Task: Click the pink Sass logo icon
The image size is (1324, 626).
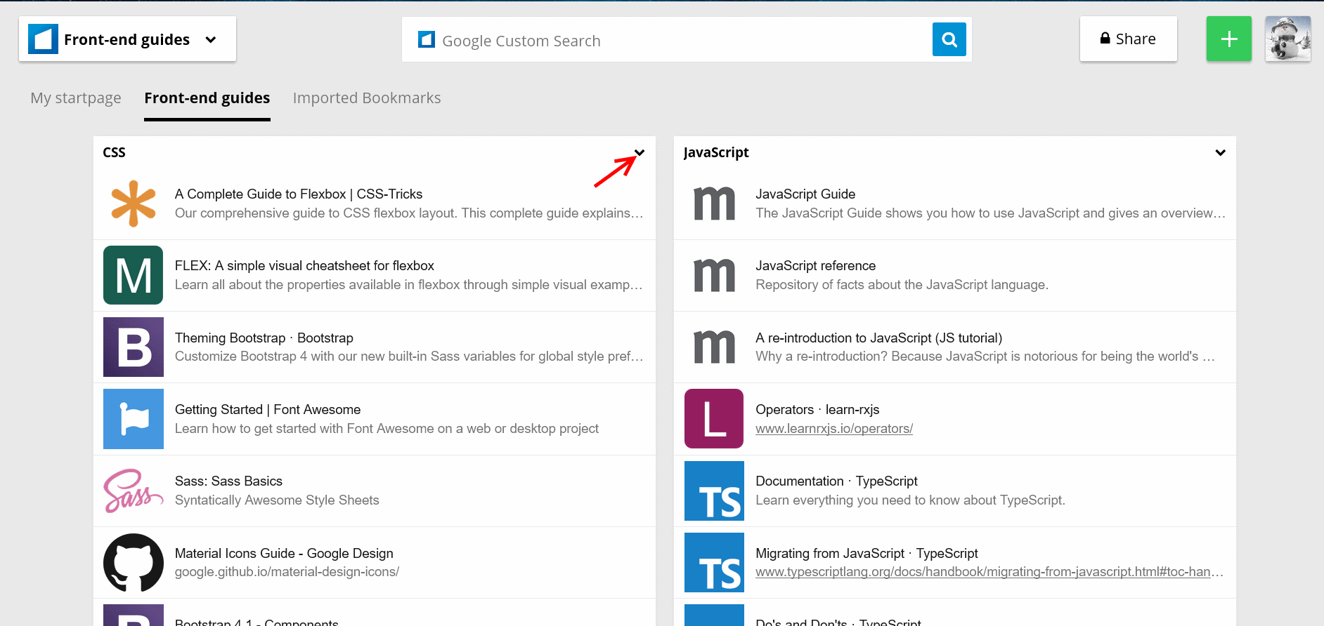Action: [x=134, y=491]
